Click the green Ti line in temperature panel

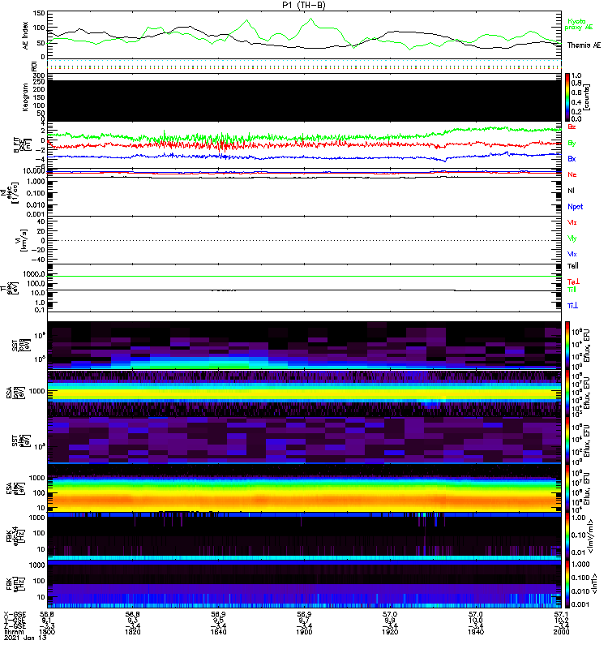point(304,276)
